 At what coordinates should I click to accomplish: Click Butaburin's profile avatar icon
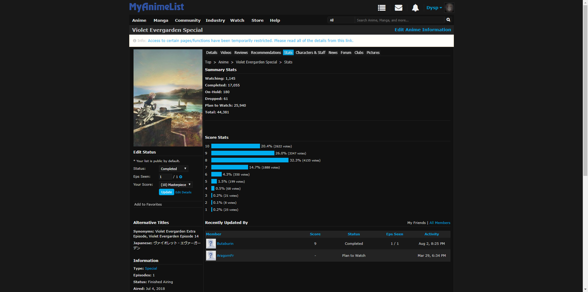[211, 244]
